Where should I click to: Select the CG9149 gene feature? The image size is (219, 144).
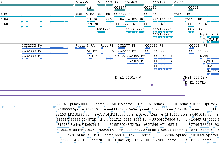click(110, 5)
